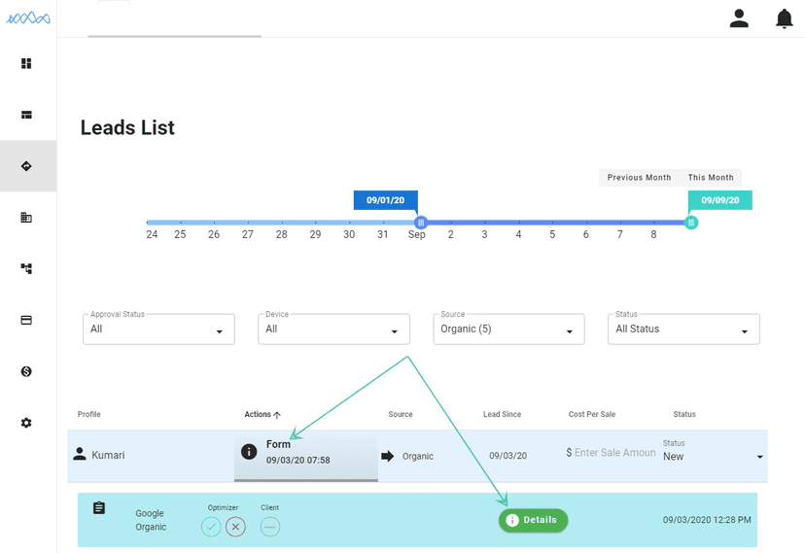Open the dollar coin sidebar icon
Viewport: 805px width, 553px height.
click(26, 371)
